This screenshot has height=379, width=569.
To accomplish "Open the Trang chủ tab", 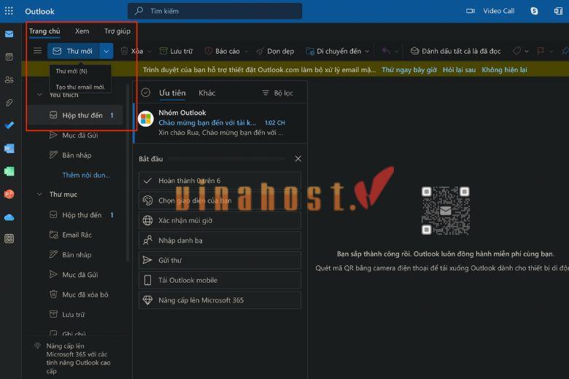I will pos(44,31).
